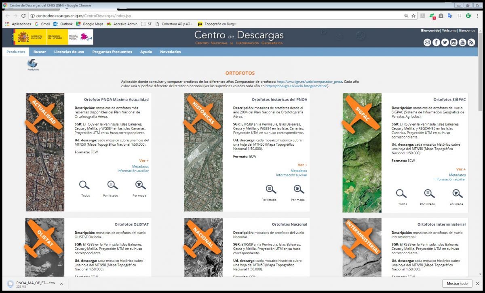Open the Buscar menu item
Image resolution: width=485 pixels, height=293 pixels.
pos(40,52)
